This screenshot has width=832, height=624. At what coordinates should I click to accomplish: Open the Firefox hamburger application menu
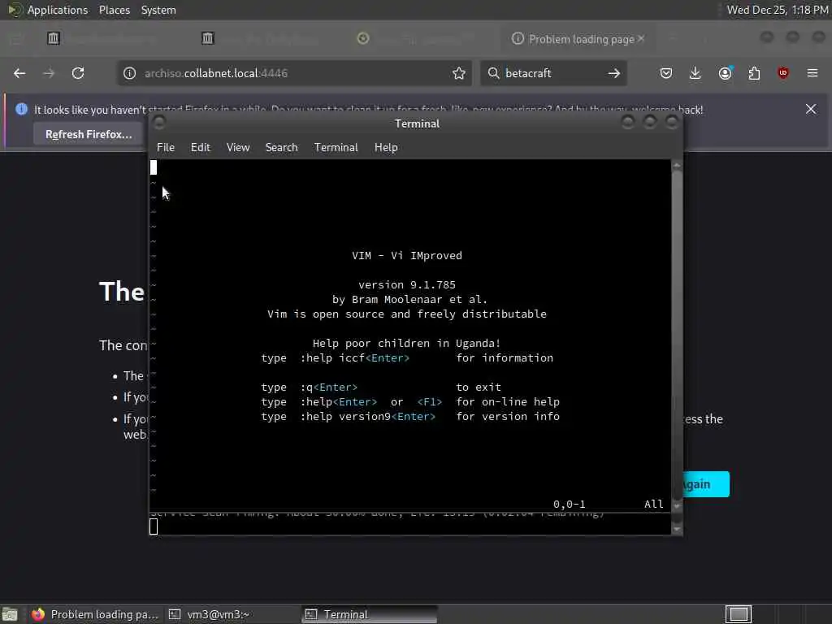pyautogui.click(x=812, y=73)
